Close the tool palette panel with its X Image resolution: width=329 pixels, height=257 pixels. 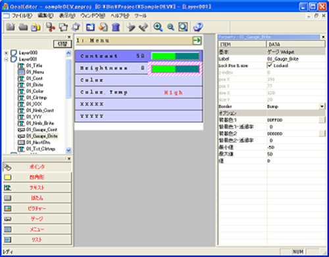click(x=69, y=159)
